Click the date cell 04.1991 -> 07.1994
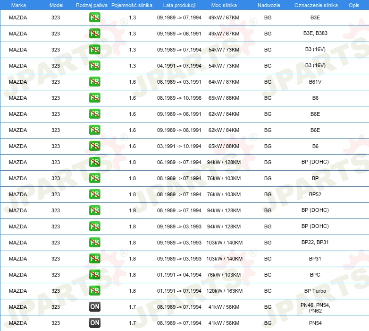This screenshot has height=331, width=369. [179, 66]
